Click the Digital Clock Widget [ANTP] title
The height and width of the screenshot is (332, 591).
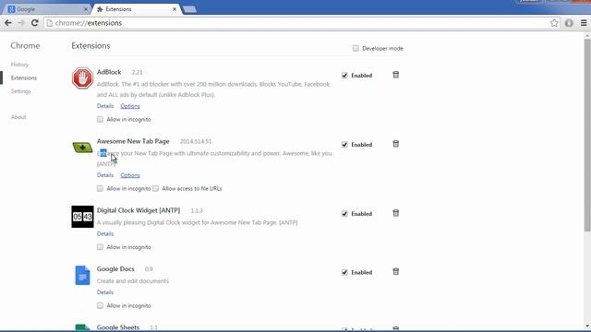[x=139, y=210]
